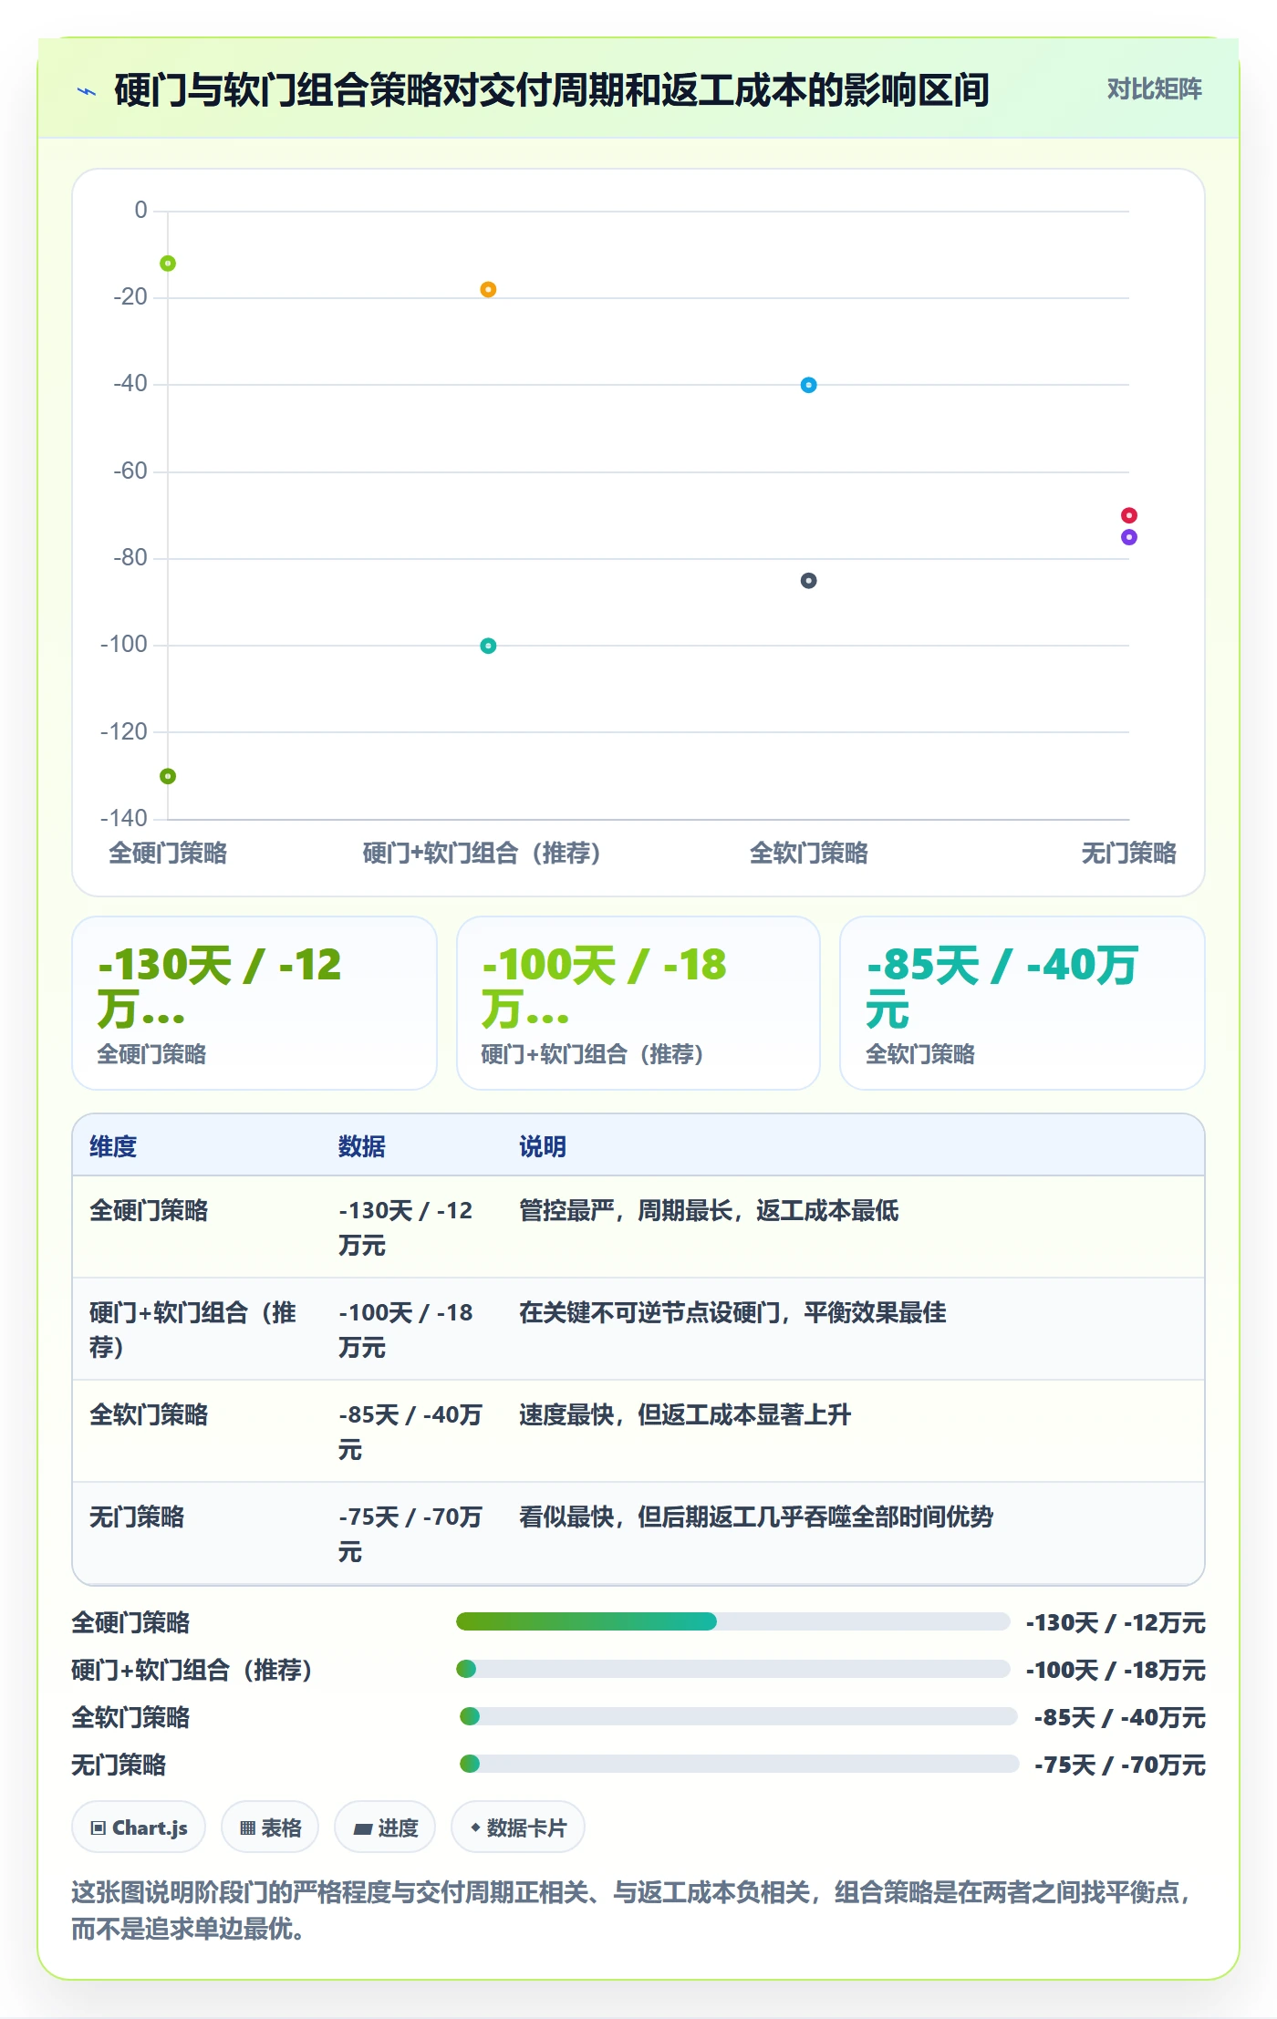Screen dimensions: 1277x2019
Task: Click the 全软门策略 progress bar
Action: [x=739, y=1716]
